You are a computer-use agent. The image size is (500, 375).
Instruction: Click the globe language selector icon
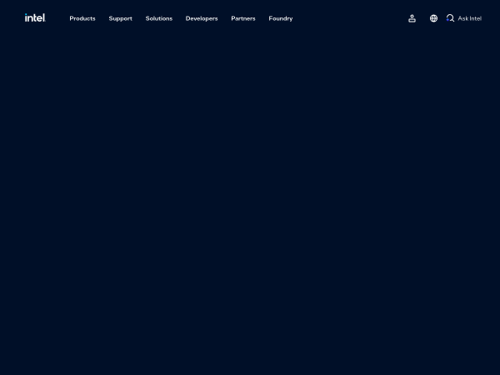(x=433, y=18)
